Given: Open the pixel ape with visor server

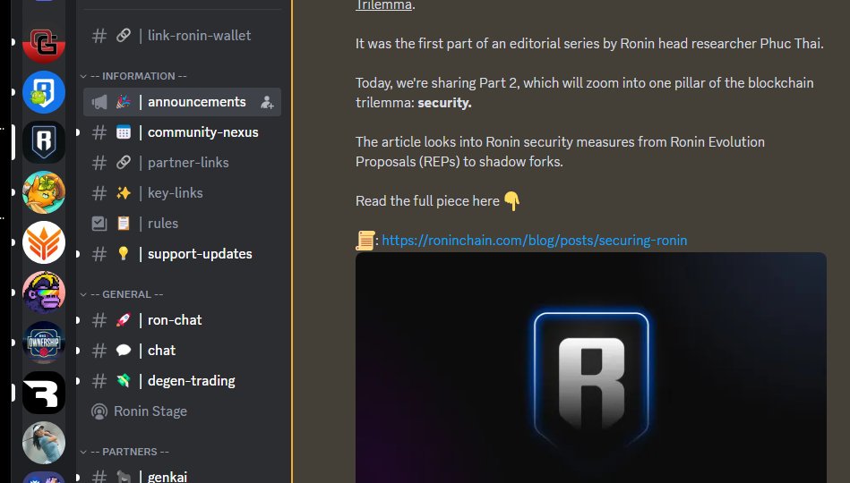Looking at the screenshot, I should 44,292.
